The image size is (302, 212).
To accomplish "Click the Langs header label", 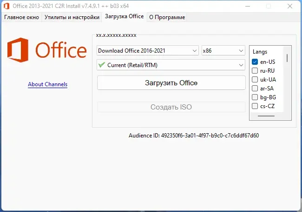I will click(x=260, y=52).
